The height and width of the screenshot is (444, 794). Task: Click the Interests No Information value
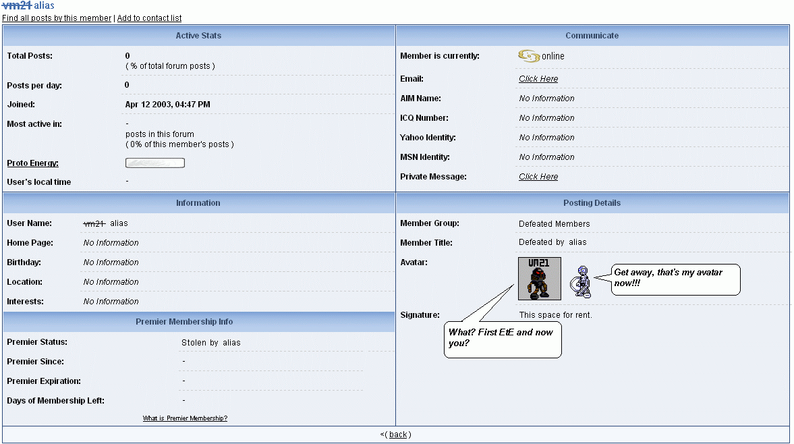pos(111,302)
